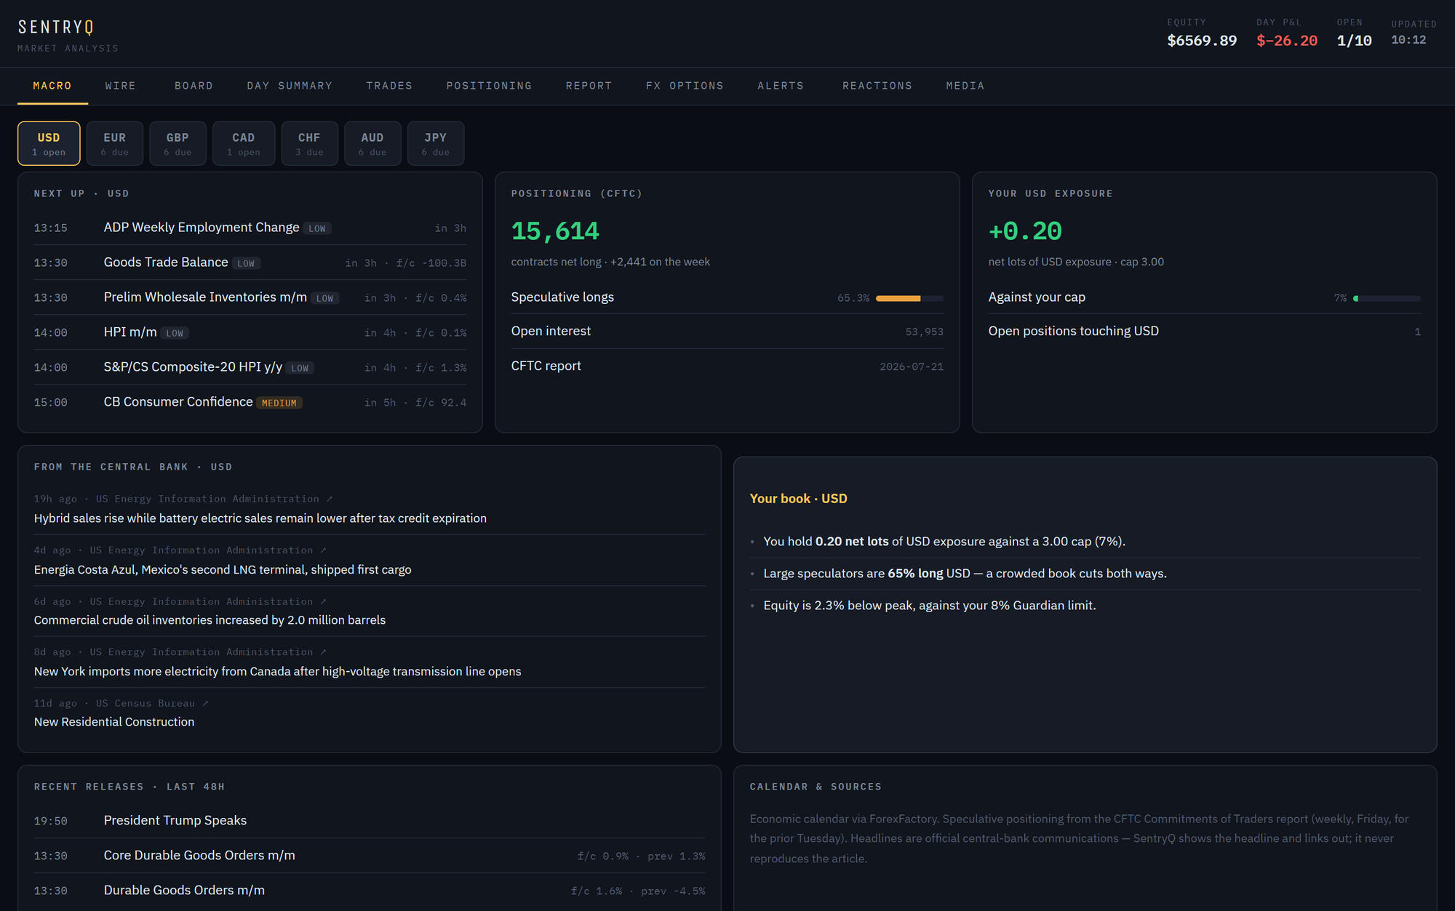Image resolution: width=1455 pixels, height=911 pixels.
Task: Open the Macro tab
Action: [x=52, y=86]
